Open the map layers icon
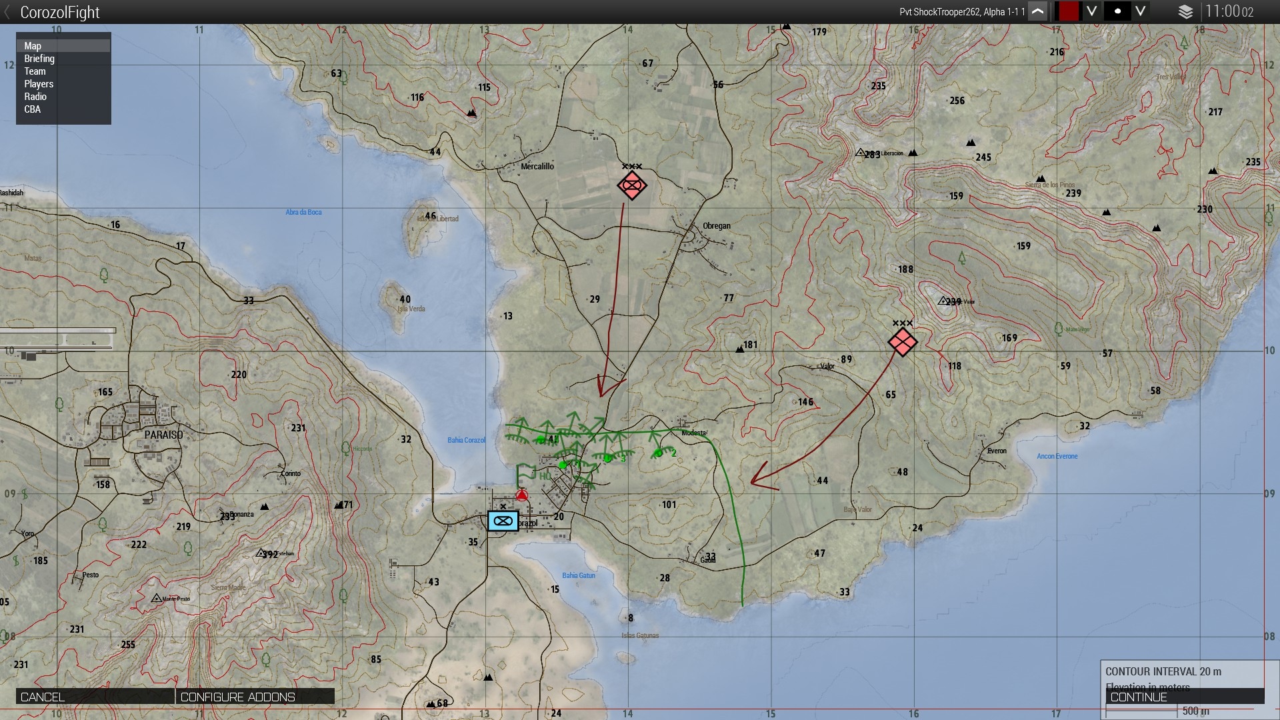The image size is (1280, 720). click(x=1185, y=12)
